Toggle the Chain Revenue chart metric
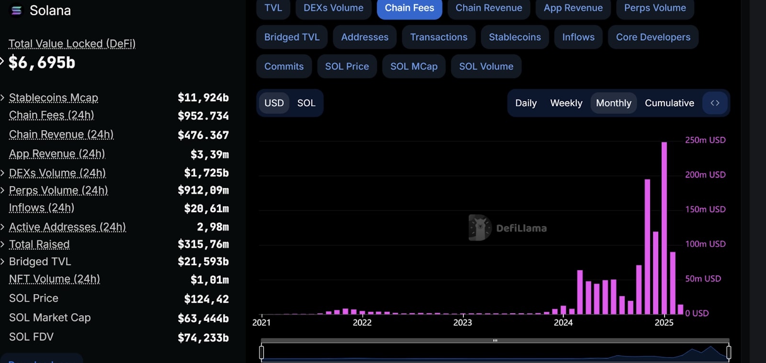The height and width of the screenshot is (363, 766). [489, 8]
